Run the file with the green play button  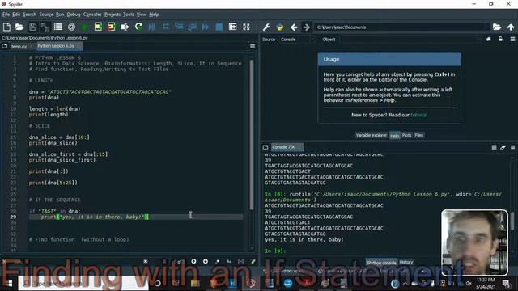tap(84, 27)
